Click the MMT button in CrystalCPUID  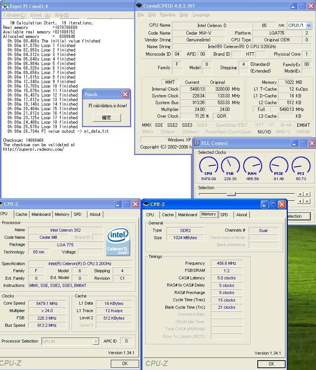coord(170,82)
